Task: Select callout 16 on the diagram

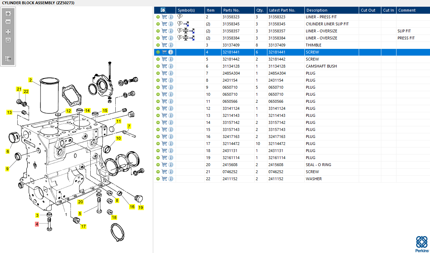Action: coord(132,207)
